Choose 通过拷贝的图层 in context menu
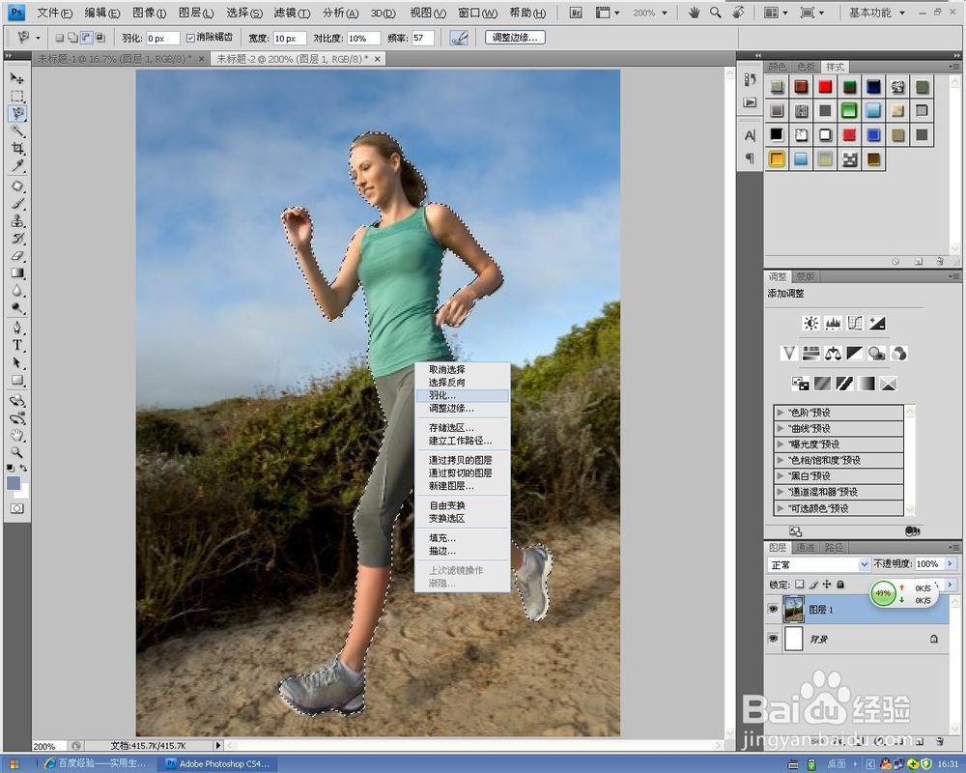The width and height of the screenshot is (966, 773). pyautogui.click(x=462, y=460)
